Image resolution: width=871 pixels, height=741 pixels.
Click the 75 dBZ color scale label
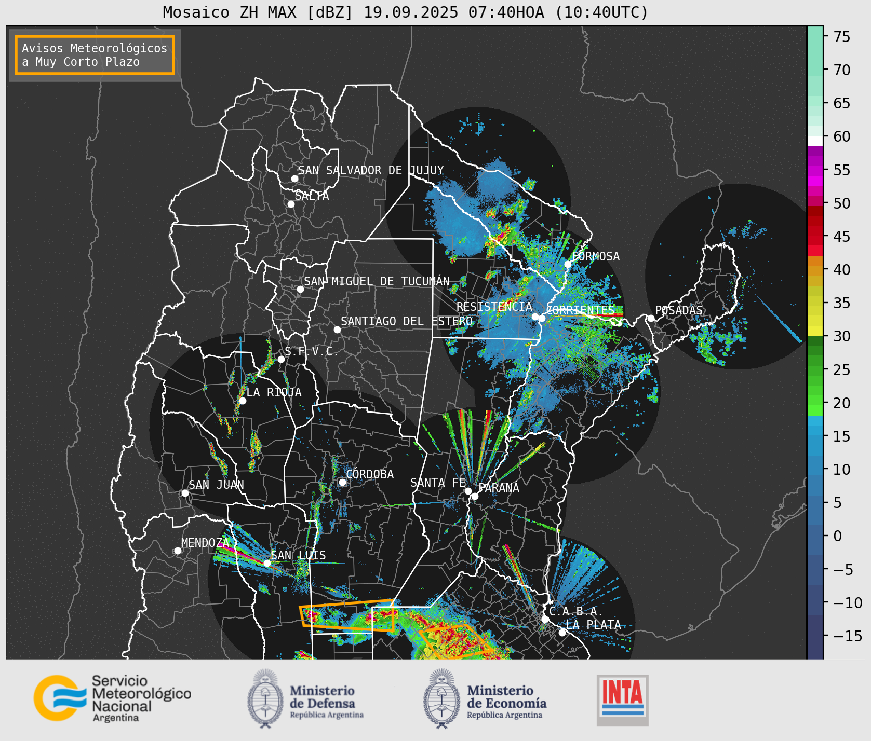(x=842, y=37)
